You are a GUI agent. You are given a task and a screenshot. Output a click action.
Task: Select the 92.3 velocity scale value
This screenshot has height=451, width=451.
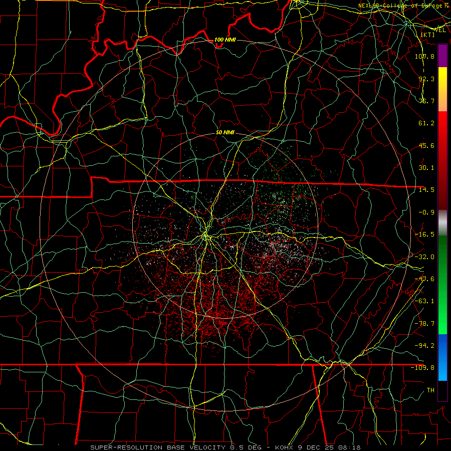(x=426, y=79)
